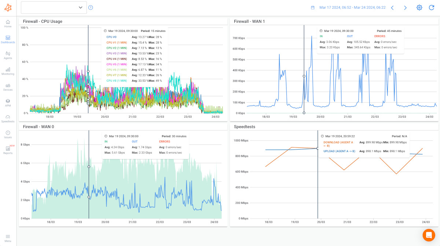Screen dimensions: 440x246
Task: Advance to the next time period
Action: [x=405, y=7]
